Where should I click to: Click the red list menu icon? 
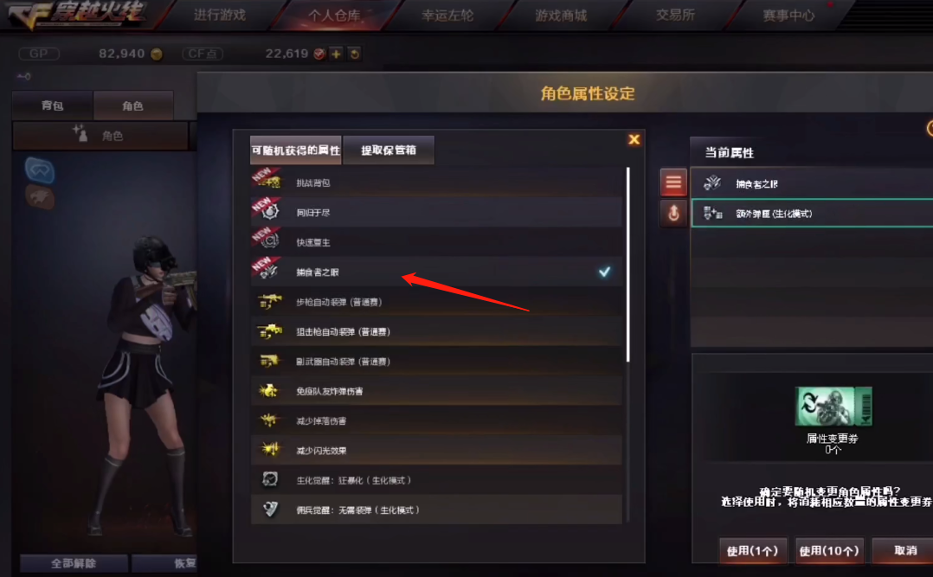(673, 182)
